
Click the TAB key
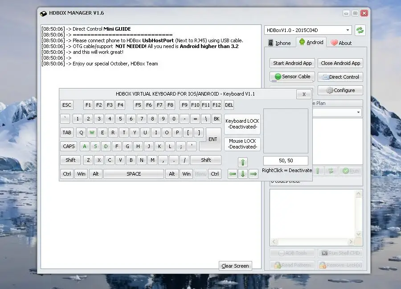67,132
